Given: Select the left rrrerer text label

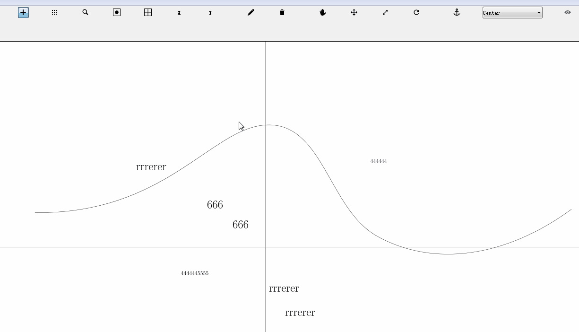Looking at the screenshot, I should (x=151, y=167).
